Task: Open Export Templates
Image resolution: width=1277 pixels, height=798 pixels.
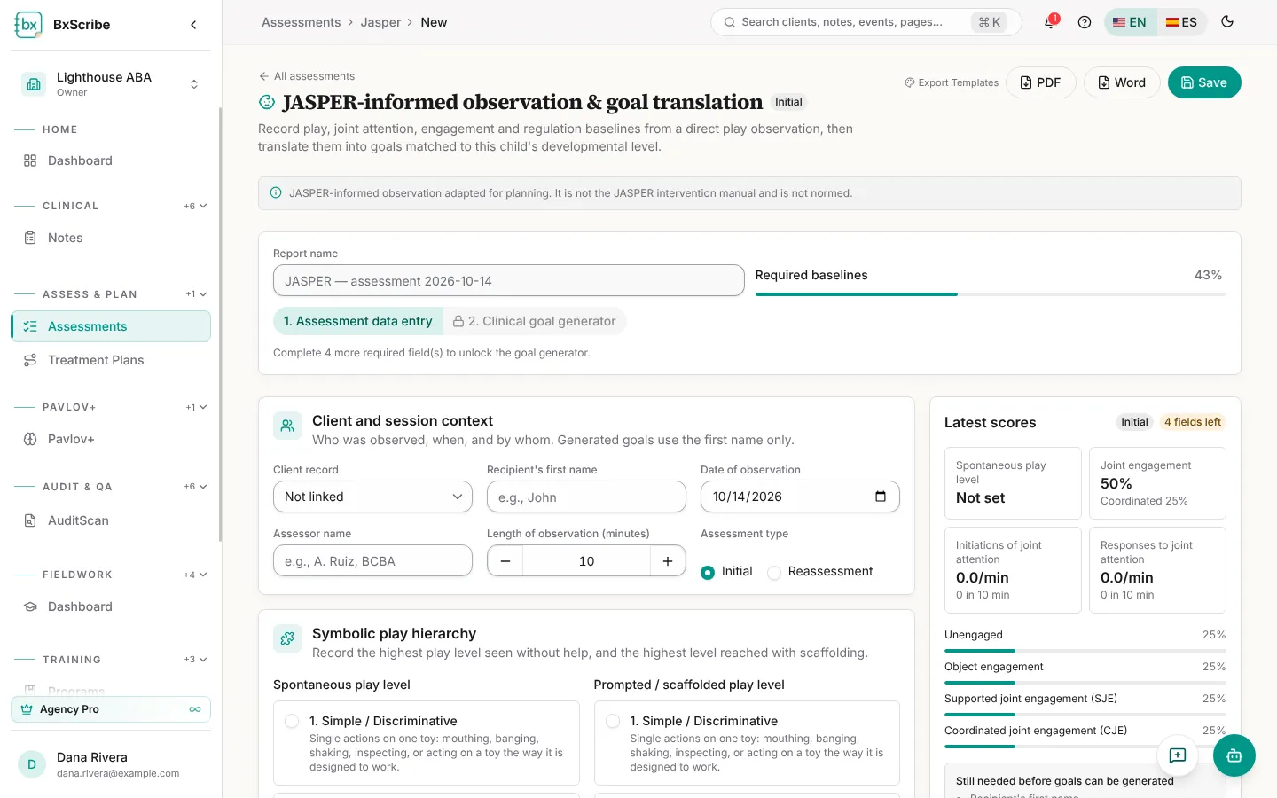Action: (952, 82)
